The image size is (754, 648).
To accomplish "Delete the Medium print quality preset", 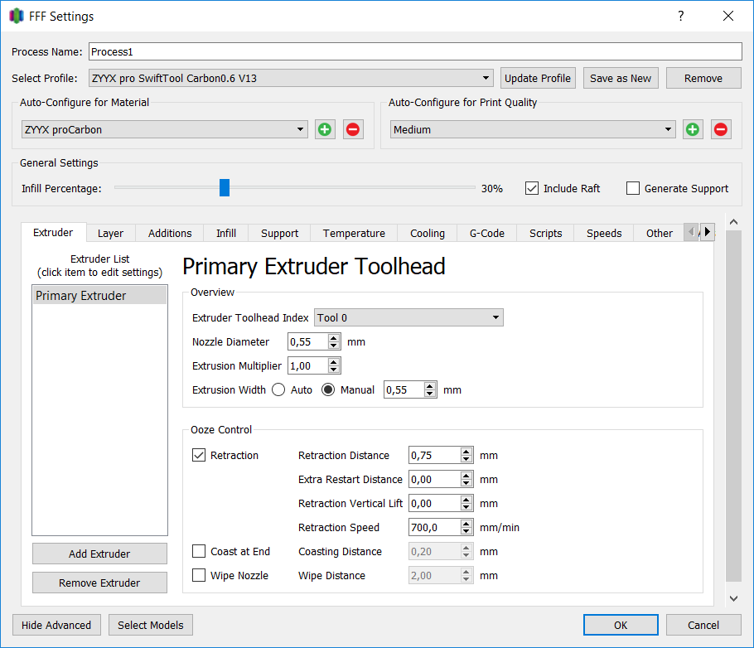I will pos(720,129).
